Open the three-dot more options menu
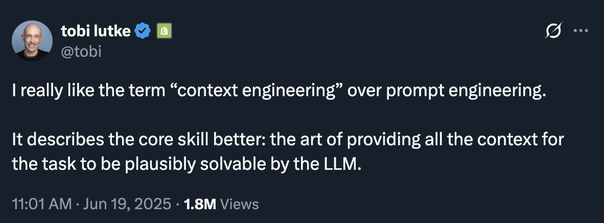 [x=580, y=31]
